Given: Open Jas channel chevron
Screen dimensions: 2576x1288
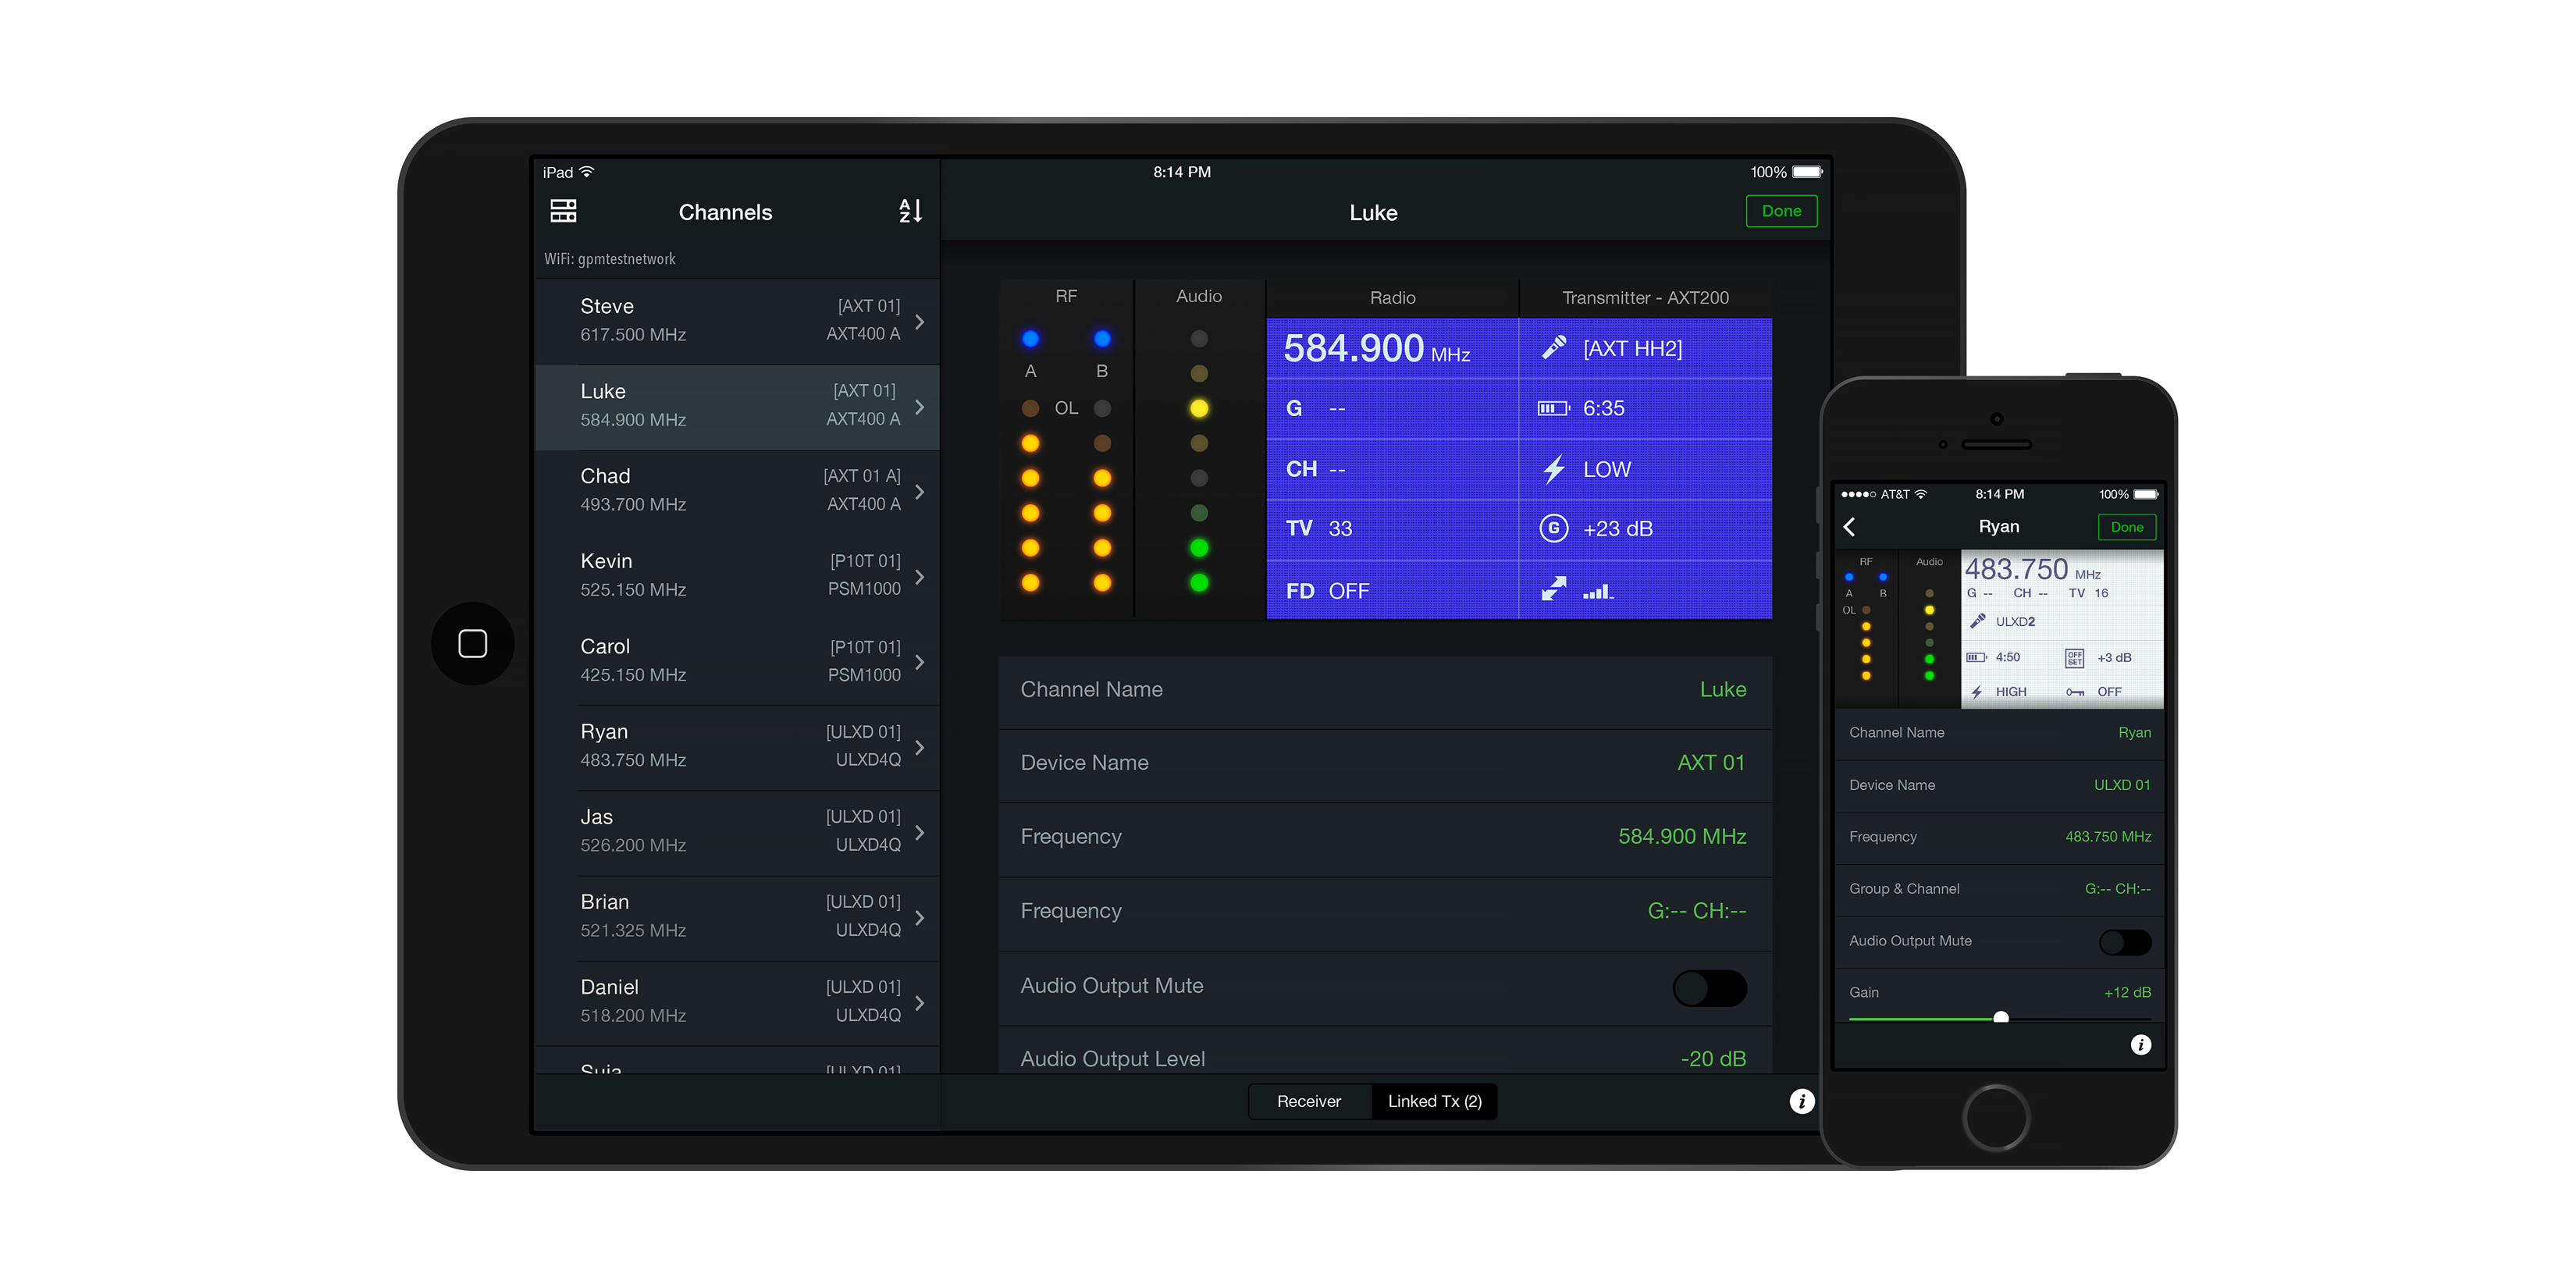Looking at the screenshot, I should click(919, 832).
